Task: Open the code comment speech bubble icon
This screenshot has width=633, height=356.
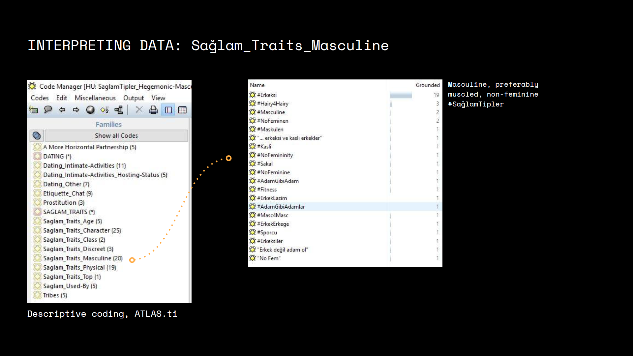Action: tap(48, 110)
